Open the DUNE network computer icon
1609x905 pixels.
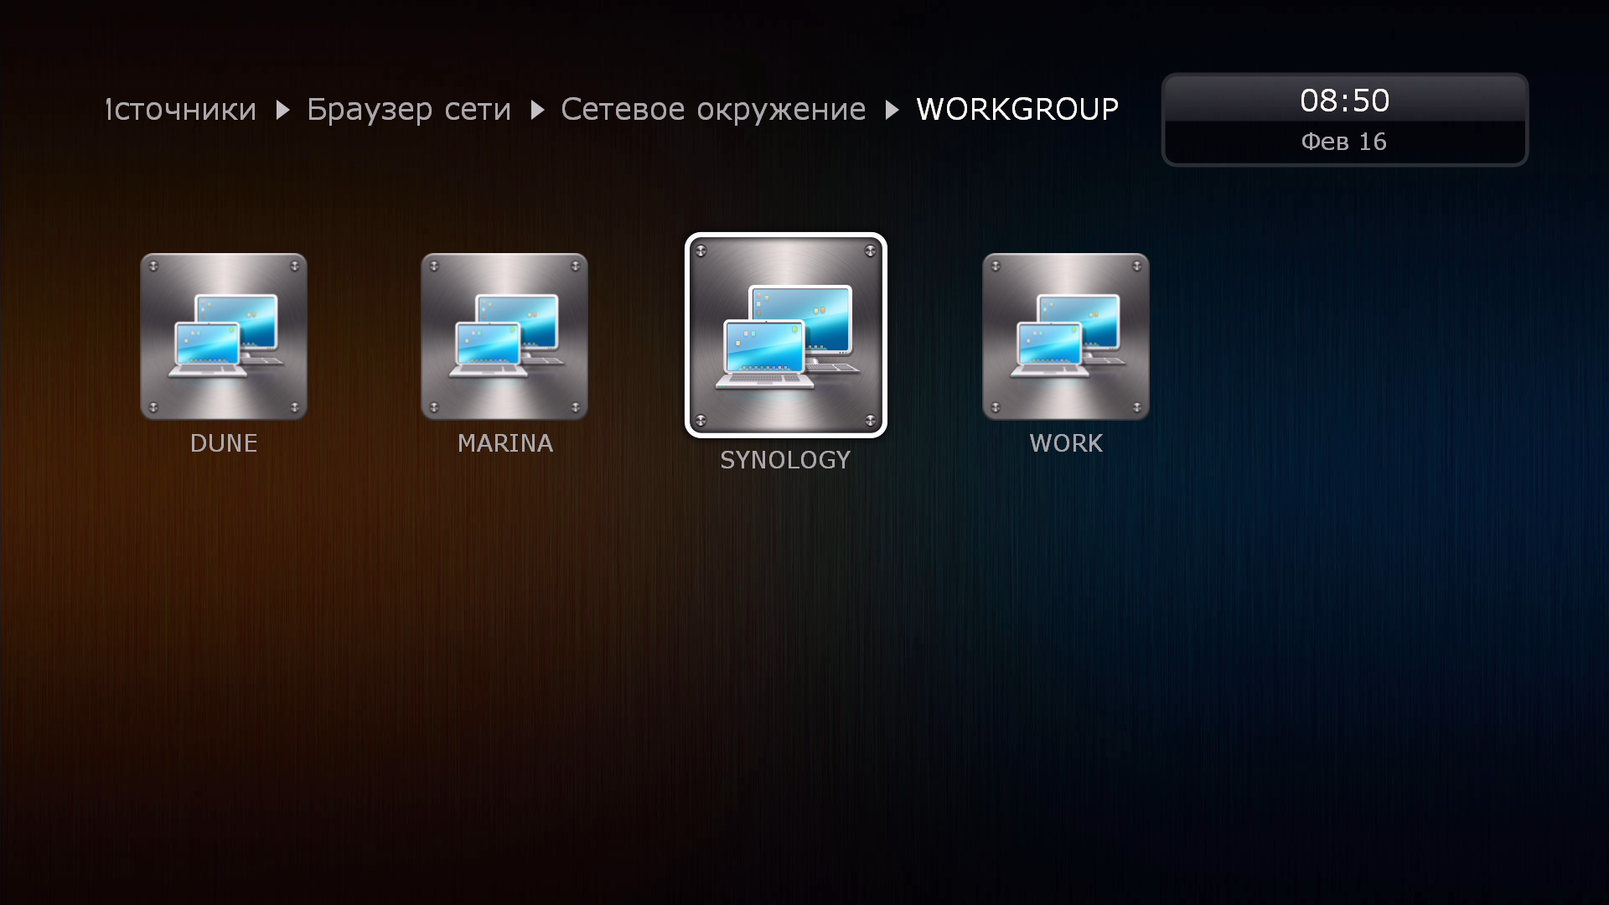(224, 336)
